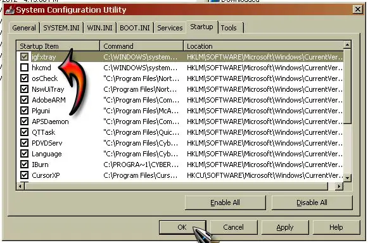Select the QTTask item name
Viewport: 368px width, 243px height.
(44, 132)
